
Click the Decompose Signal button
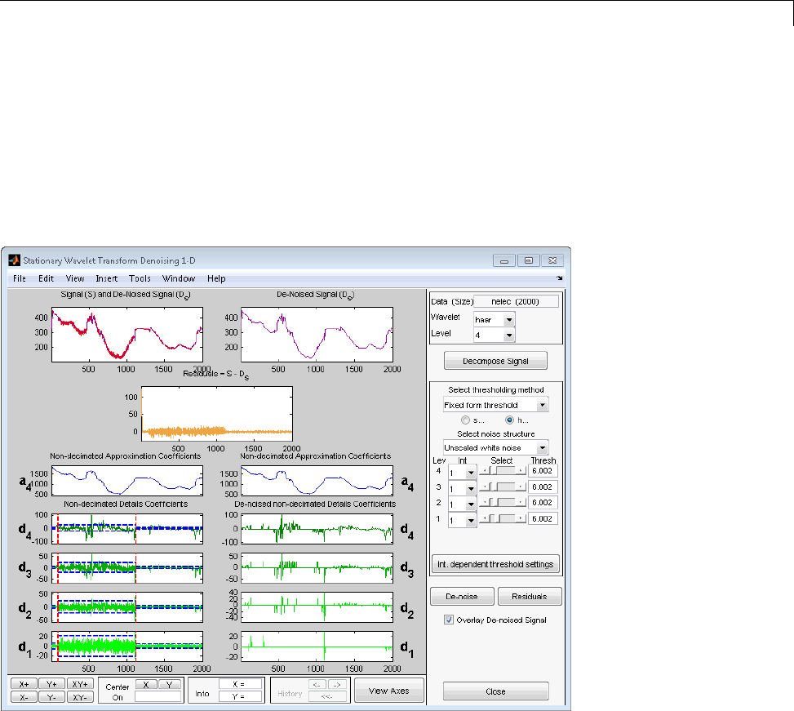coord(495,361)
